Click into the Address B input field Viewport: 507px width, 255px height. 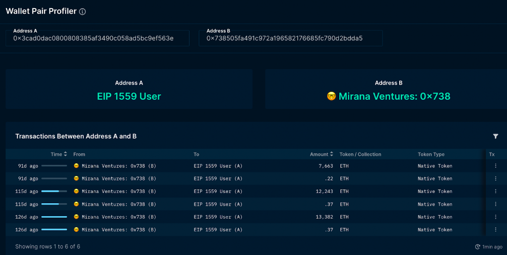(x=291, y=38)
